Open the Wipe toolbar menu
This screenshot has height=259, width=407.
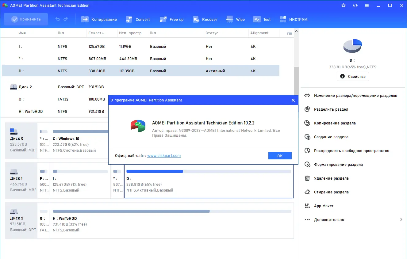(236, 19)
